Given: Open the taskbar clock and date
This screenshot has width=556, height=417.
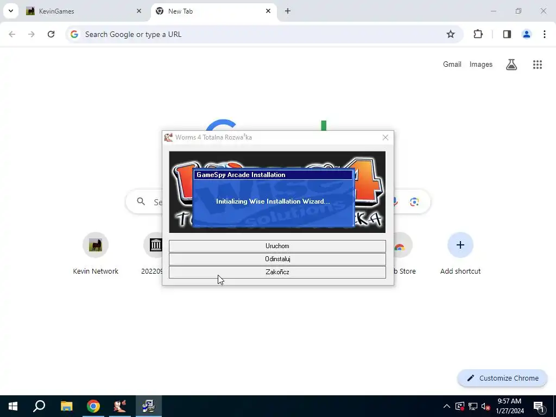Looking at the screenshot, I should 509,406.
